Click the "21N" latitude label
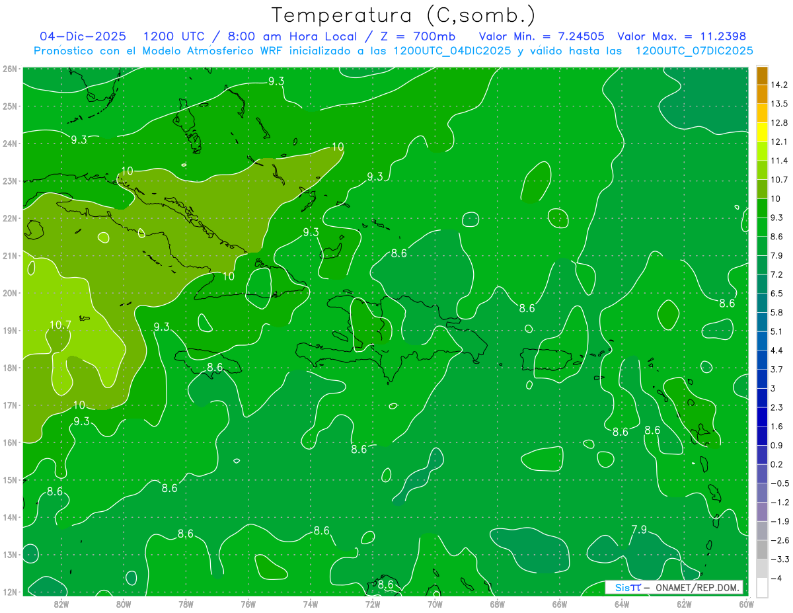This screenshot has width=793, height=613. pyautogui.click(x=9, y=255)
